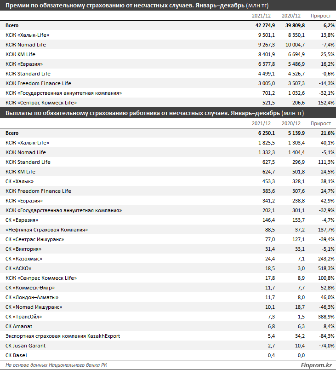The image size is (336, 370).
Task: Click the row label СК Basel
Action: coord(16,356)
